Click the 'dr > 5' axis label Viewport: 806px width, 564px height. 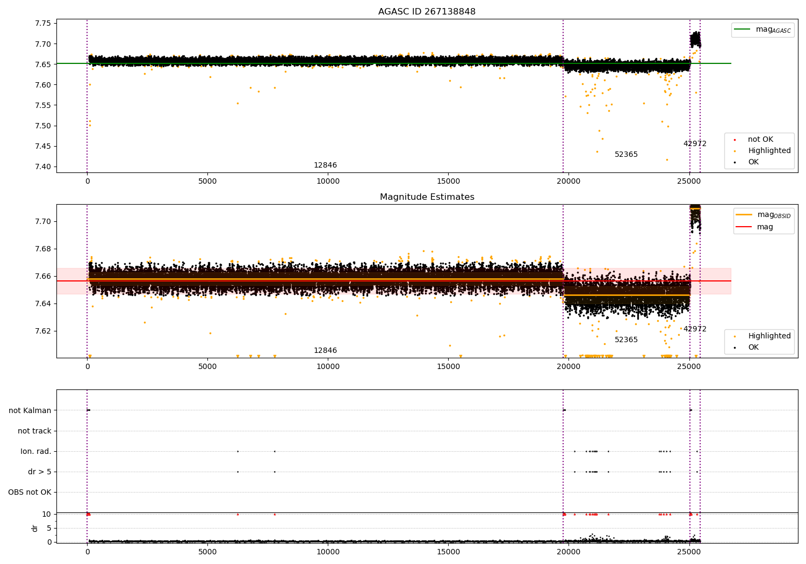(40, 472)
